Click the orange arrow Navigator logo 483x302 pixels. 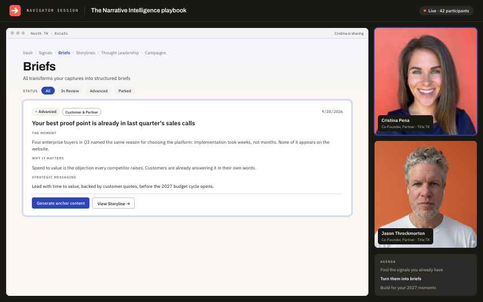[15, 11]
